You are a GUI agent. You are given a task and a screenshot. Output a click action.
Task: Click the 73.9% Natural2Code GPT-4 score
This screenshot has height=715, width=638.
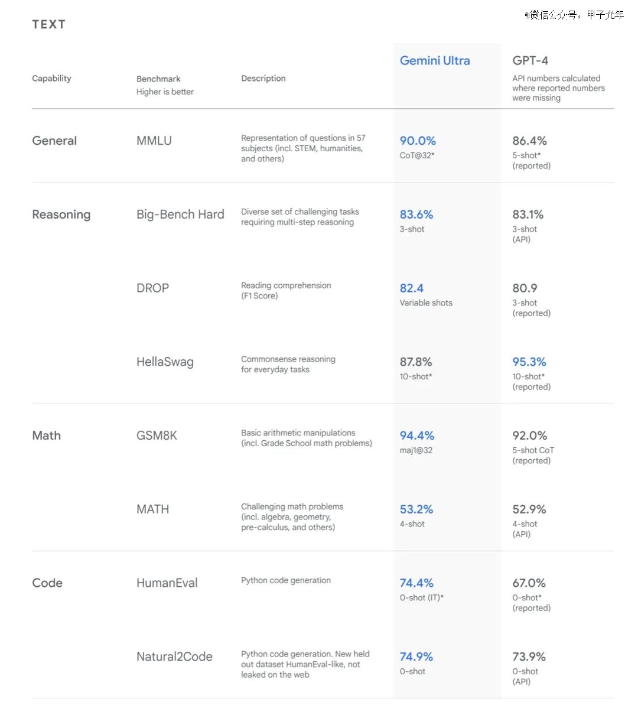529,656
